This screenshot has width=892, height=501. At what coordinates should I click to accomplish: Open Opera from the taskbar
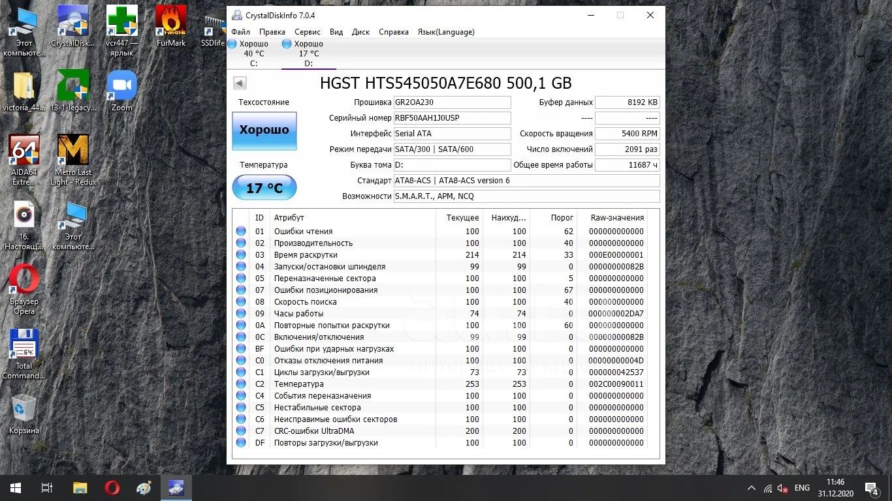pyautogui.click(x=112, y=487)
